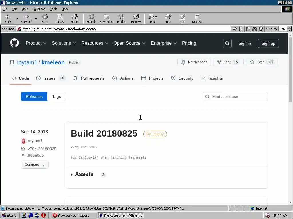Star the kmeleon repository

(262, 62)
